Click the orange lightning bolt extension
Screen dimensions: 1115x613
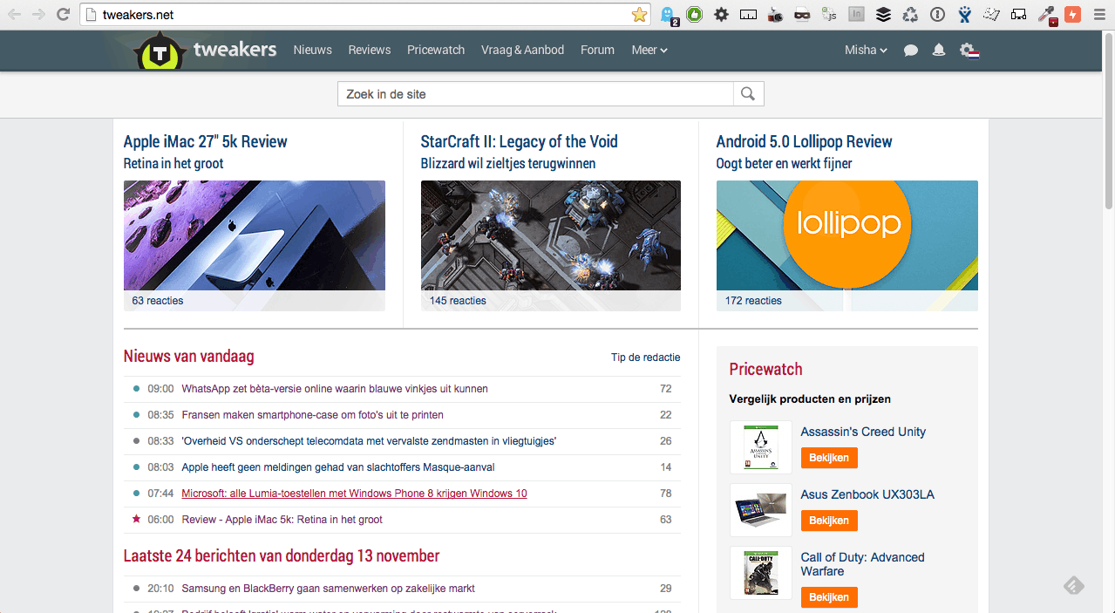coord(1072,14)
